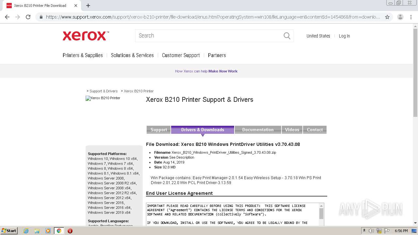
Task: Open Solutions & Services menu
Action: pyautogui.click(x=132, y=55)
